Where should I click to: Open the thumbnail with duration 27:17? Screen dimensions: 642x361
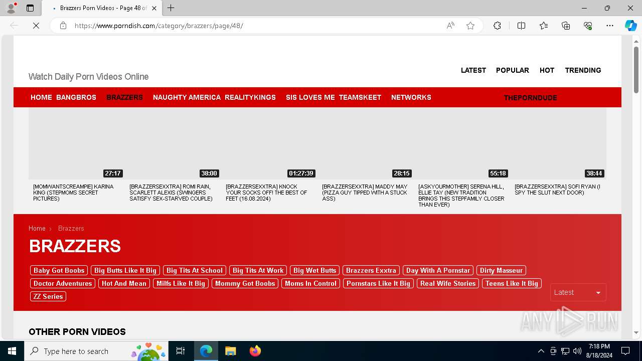tap(77, 143)
